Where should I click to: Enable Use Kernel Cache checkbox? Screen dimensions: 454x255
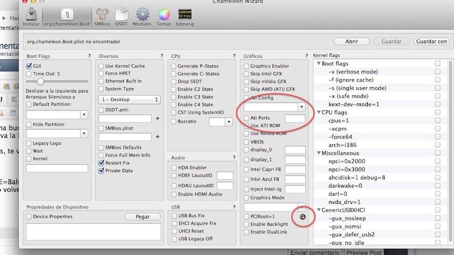point(101,66)
